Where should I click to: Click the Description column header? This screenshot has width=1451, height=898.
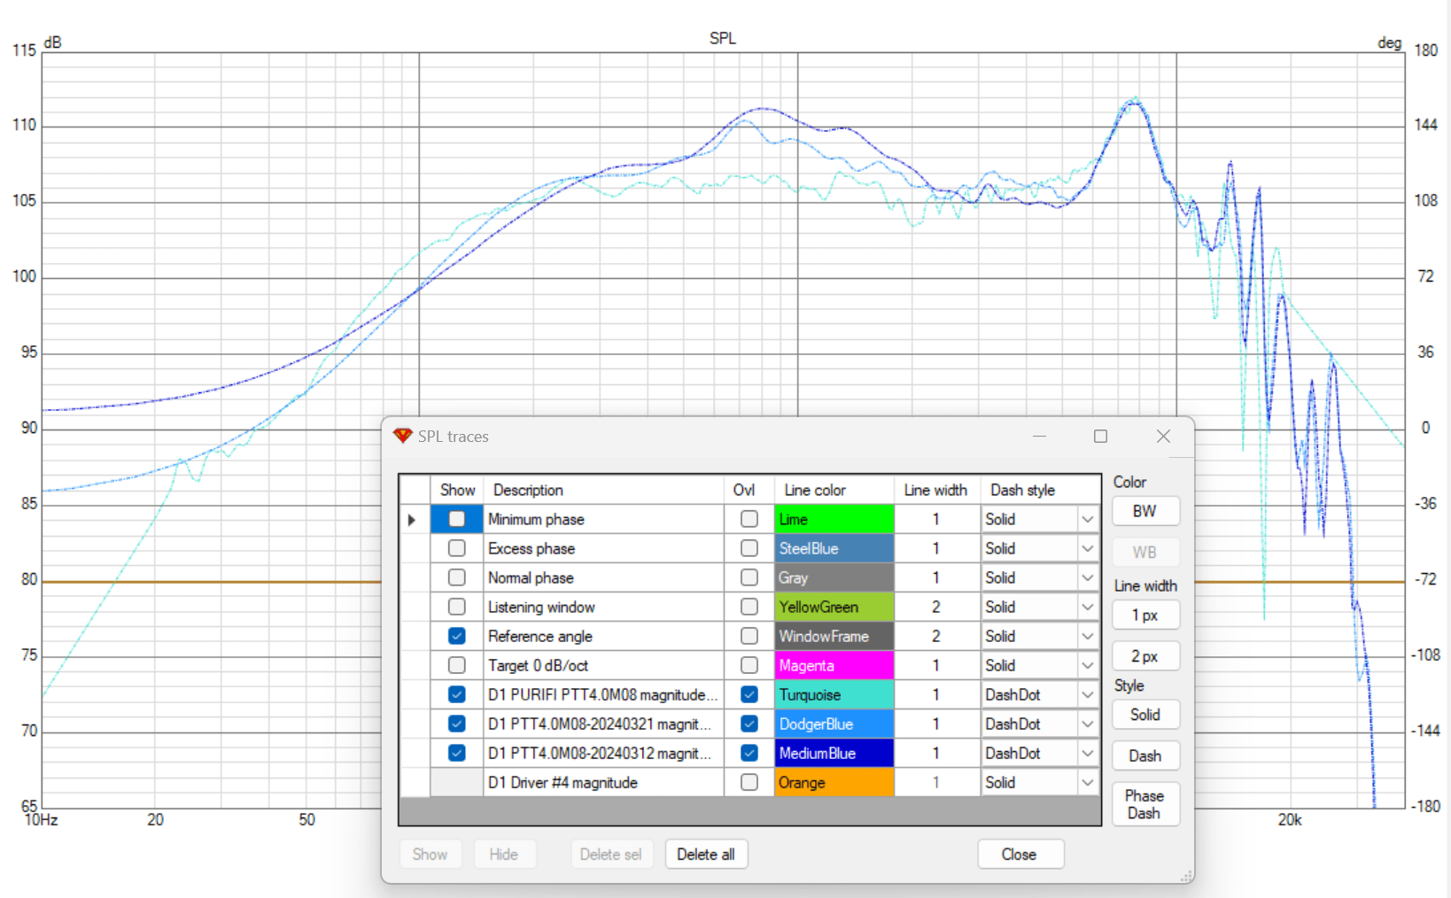[603, 490]
